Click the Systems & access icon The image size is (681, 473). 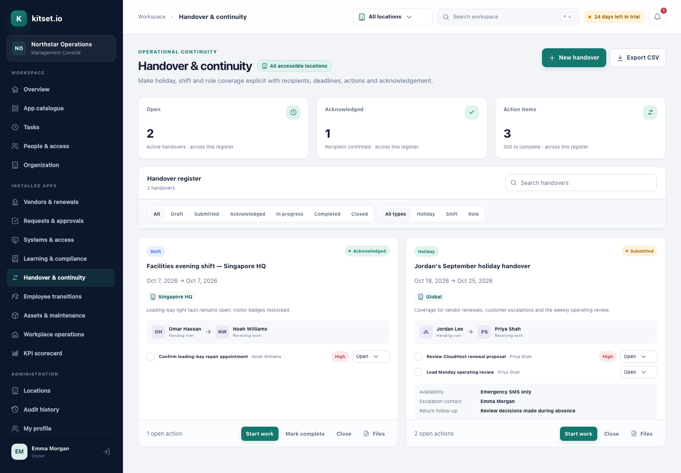(15, 240)
